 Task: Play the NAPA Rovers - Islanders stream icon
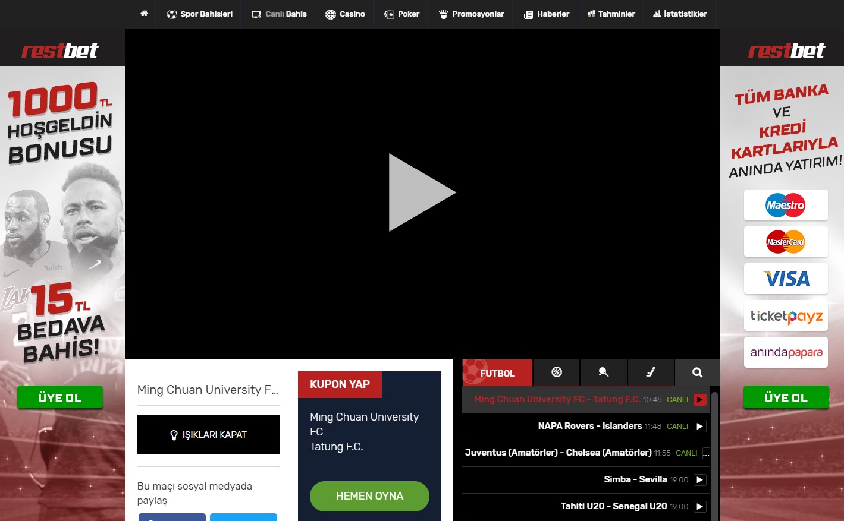pyautogui.click(x=699, y=427)
